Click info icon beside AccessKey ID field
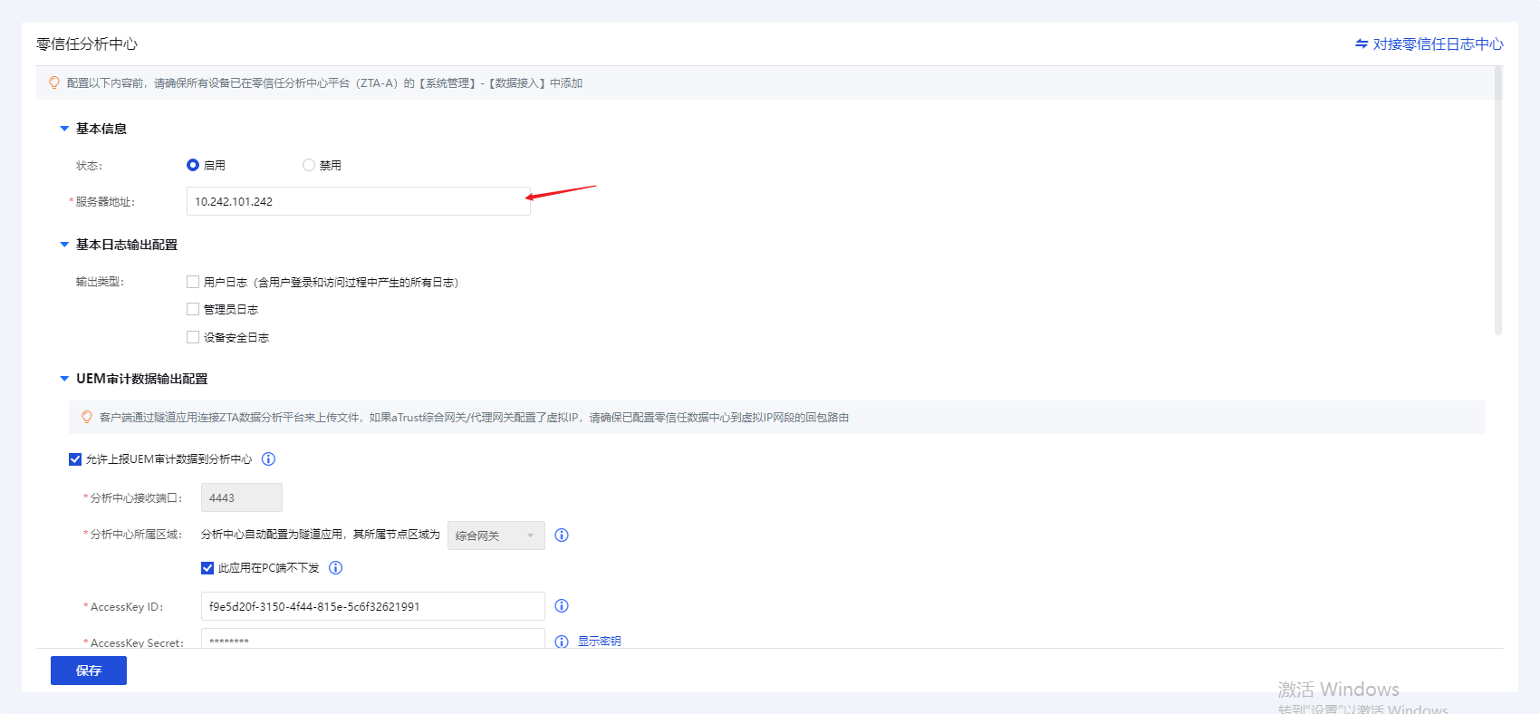The height and width of the screenshot is (714, 1540). (562, 606)
